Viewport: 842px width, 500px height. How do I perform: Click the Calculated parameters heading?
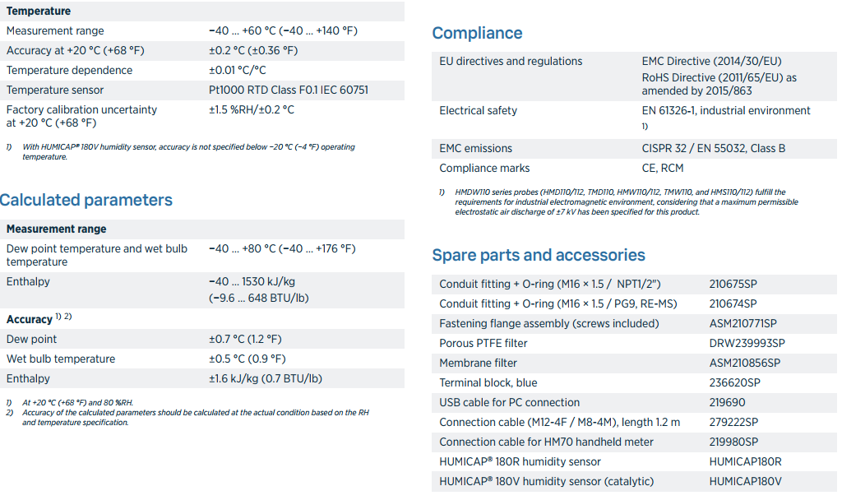[x=86, y=200]
